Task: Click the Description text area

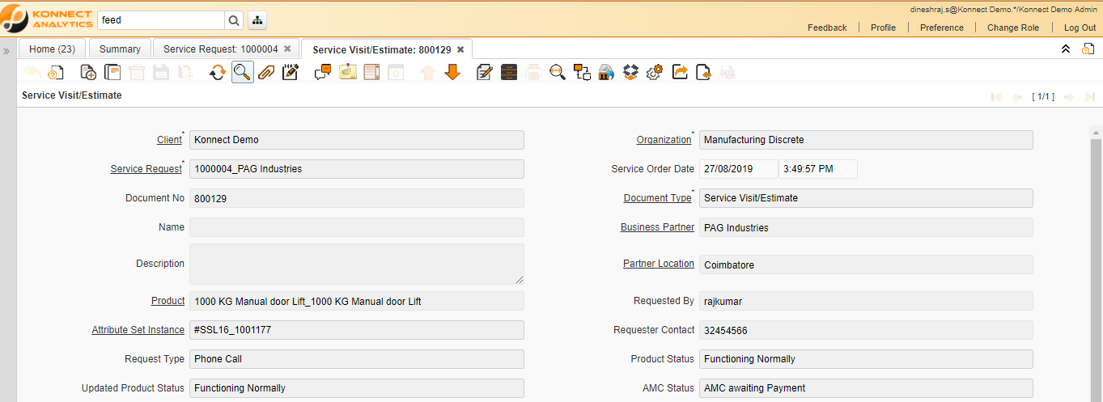Action: tap(357, 264)
